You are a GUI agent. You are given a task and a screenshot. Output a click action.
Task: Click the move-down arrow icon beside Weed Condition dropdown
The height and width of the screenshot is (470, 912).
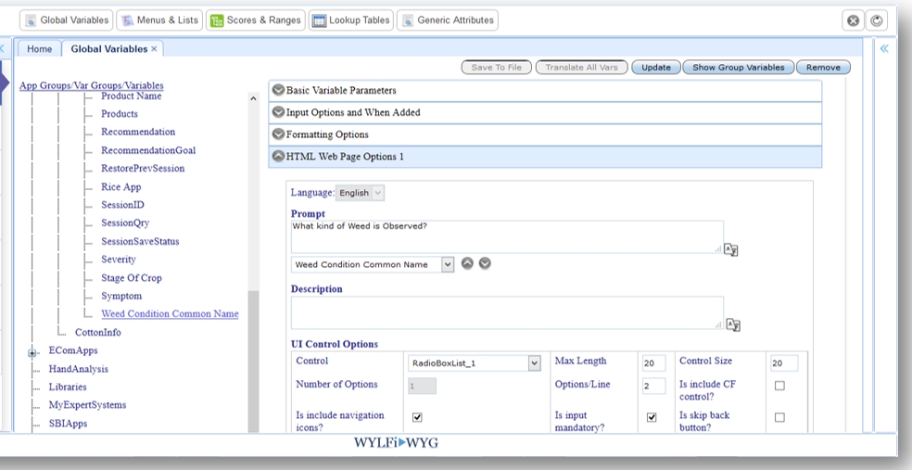pos(485,263)
